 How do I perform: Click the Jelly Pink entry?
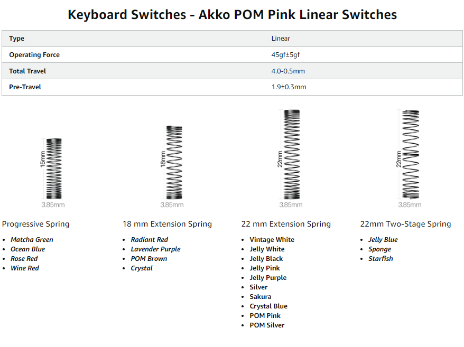[x=265, y=268]
